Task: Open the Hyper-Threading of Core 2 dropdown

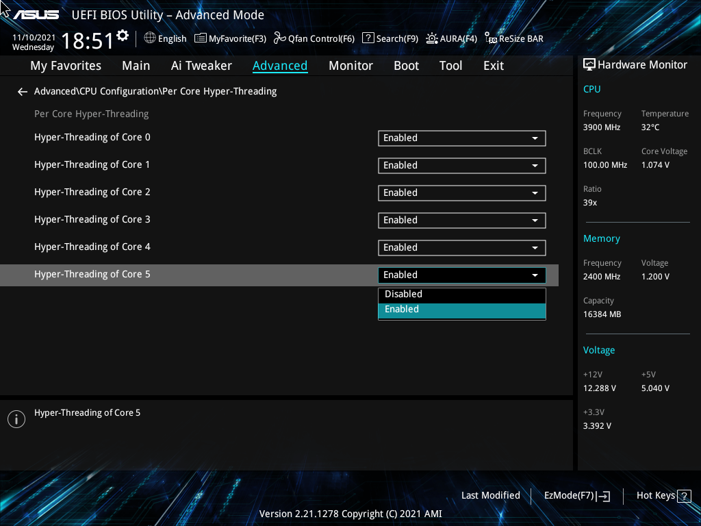Action: coord(462,192)
